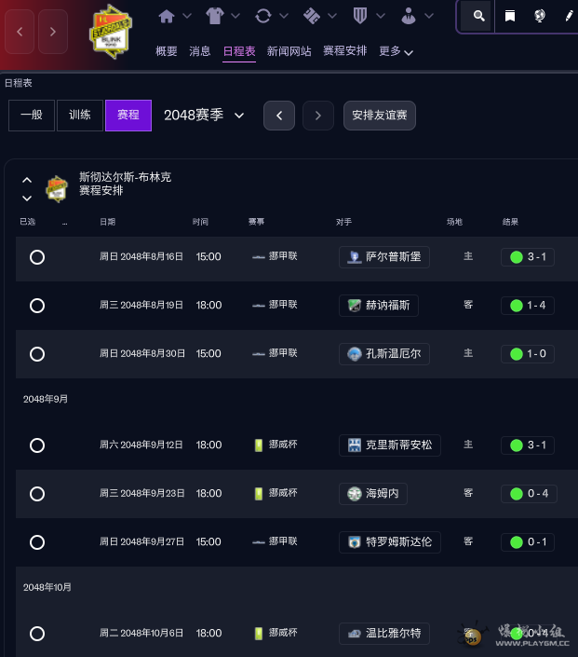Click the bookmark icon
578x657 pixels.
pyautogui.click(x=510, y=17)
